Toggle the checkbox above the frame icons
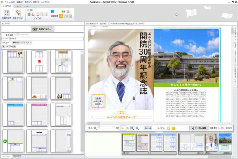Image resolution: width=238 pixels, height=159 pixels. coord(28,10)
